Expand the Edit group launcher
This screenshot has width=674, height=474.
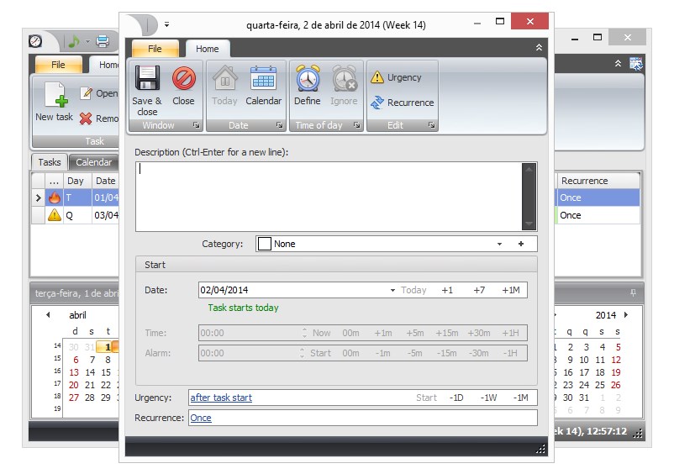coord(432,125)
